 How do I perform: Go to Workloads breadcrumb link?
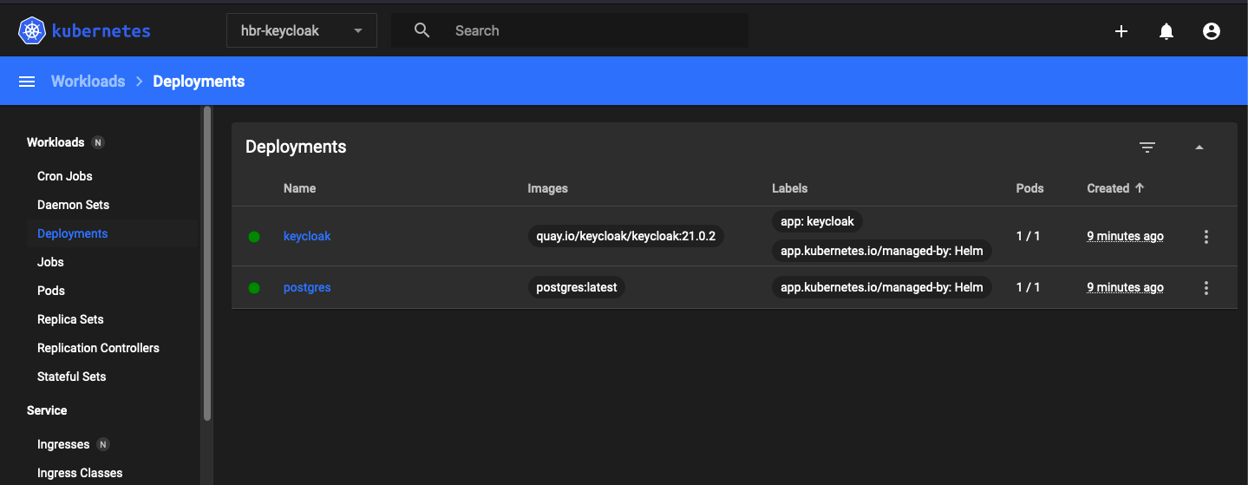pyautogui.click(x=88, y=82)
